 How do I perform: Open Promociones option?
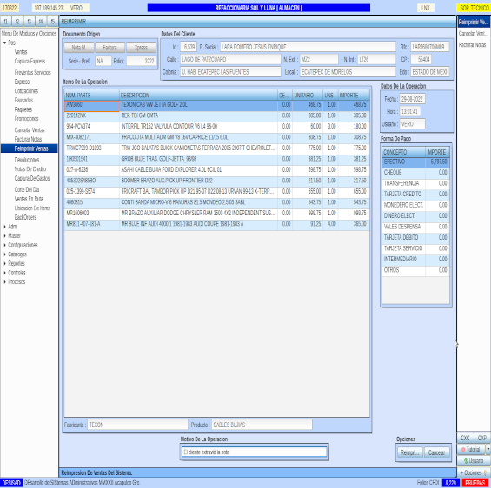[x=27, y=119]
